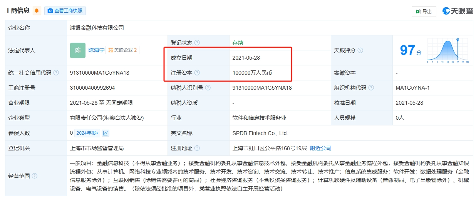Click help icon beside 纳税人识别号
The height and width of the screenshot is (197, 476).
click(208, 88)
